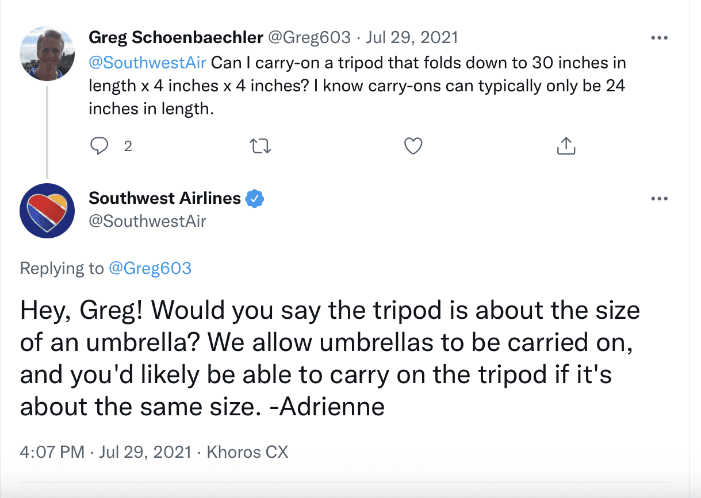Image resolution: width=701 pixels, height=498 pixels.
Task: Click @Greg603 in the Replying to line
Action: [150, 268]
